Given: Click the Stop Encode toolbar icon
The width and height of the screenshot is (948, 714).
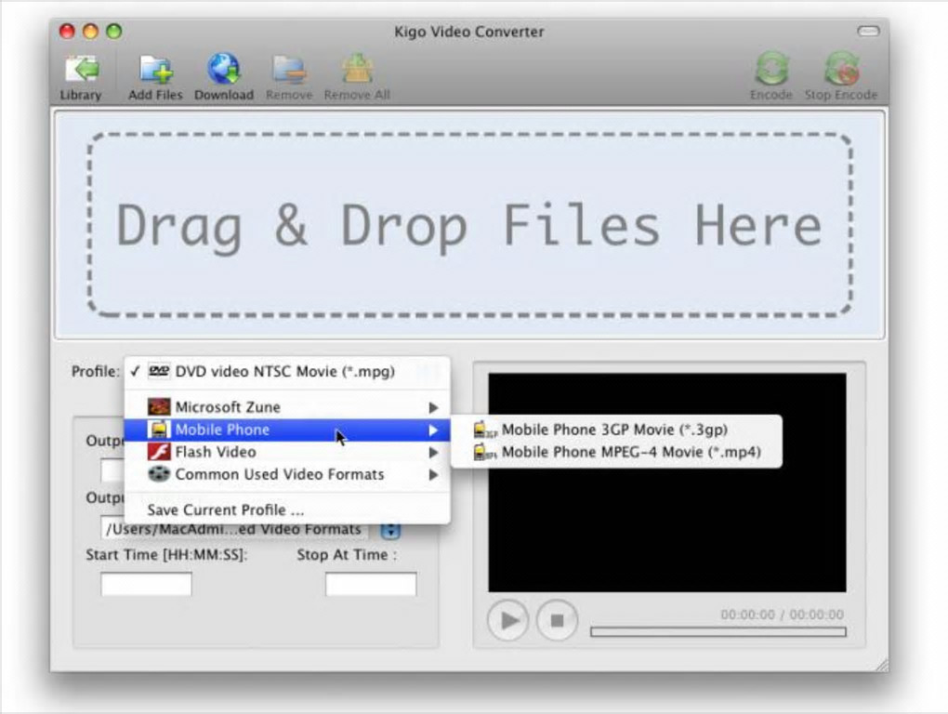Looking at the screenshot, I should (x=841, y=68).
